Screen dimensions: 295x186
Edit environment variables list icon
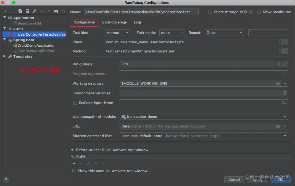pyautogui.click(x=284, y=93)
